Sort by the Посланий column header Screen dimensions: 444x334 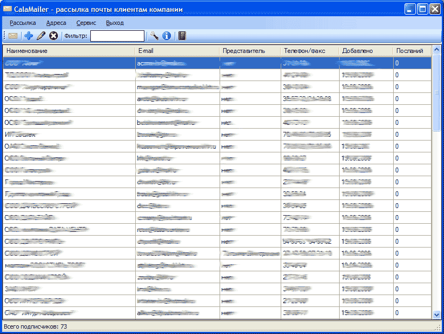(412, 51)
